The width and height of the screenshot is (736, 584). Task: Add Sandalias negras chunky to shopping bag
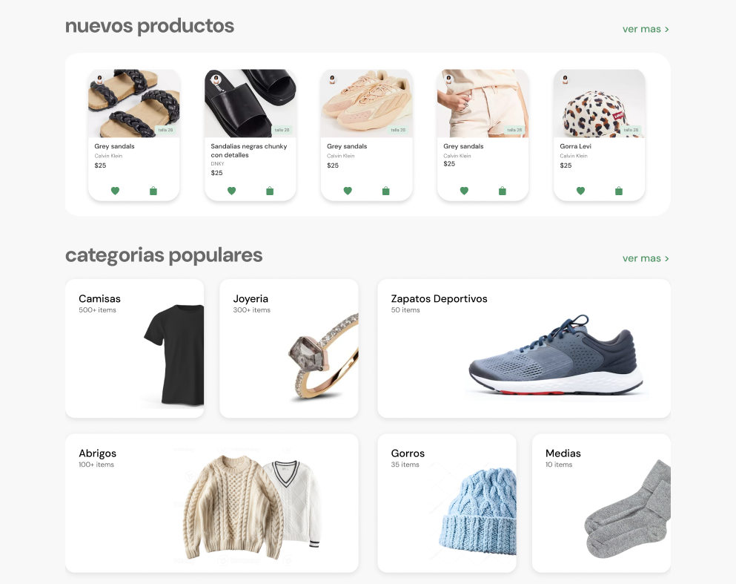tap(270, 191)
